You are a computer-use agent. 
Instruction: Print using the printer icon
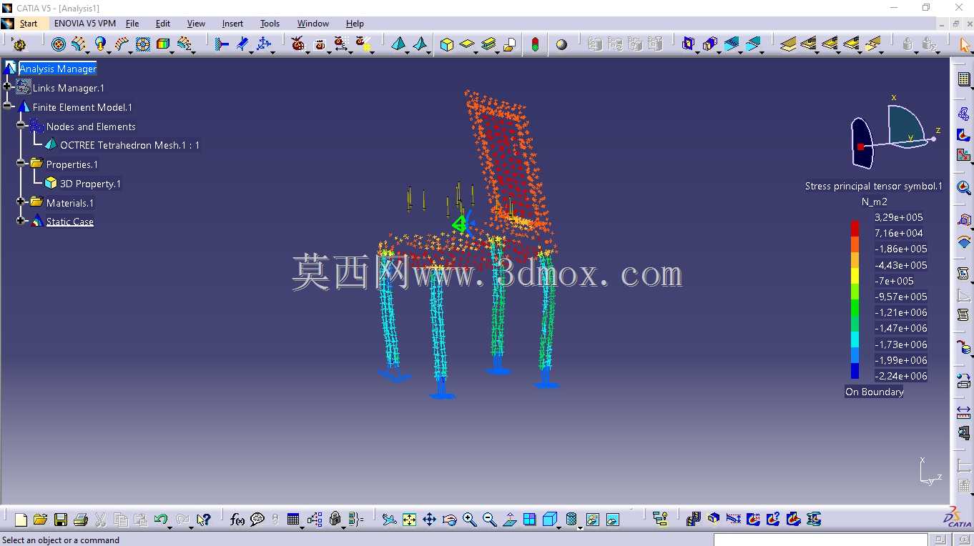81,520
